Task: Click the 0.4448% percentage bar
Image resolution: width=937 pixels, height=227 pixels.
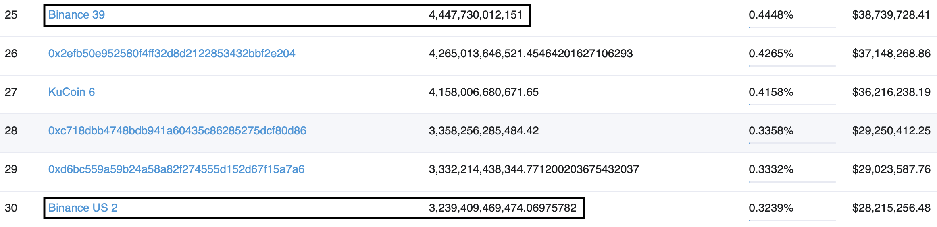Action: [792, 27]
